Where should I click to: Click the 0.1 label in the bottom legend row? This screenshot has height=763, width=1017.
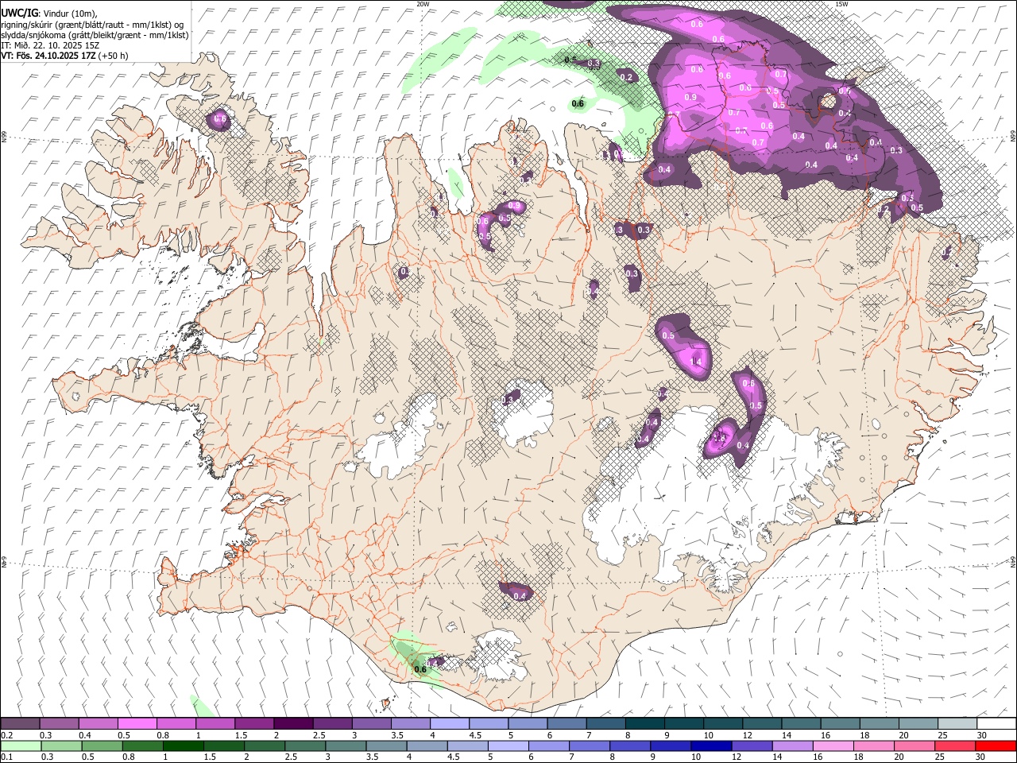[x=6, y=757]
